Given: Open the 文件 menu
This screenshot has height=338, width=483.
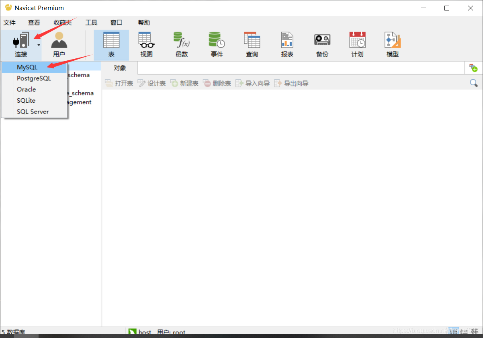Looking at the screenshot, I should [x=9, y=23].
